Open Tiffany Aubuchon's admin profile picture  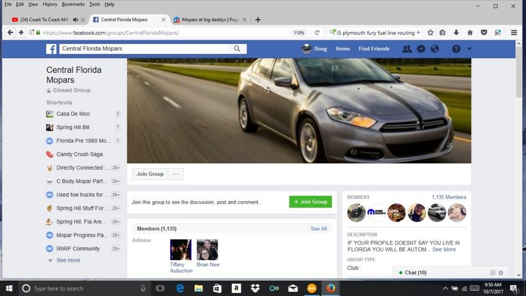(x=180, y=250)
